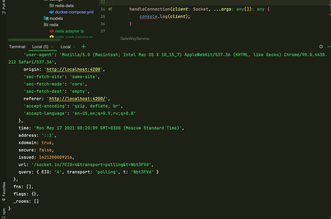Screen dimensions: 331x219
Task: Click console in the log statement
Action: click(148, 17)
